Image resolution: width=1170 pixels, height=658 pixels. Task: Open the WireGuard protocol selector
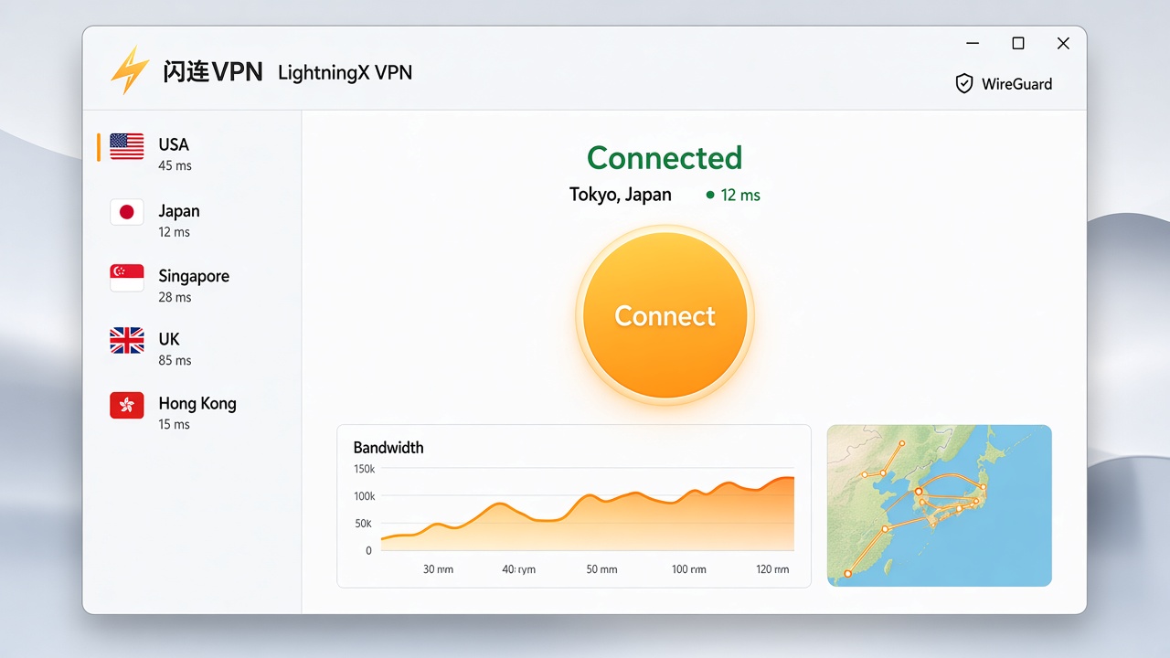click(1004, 84)
